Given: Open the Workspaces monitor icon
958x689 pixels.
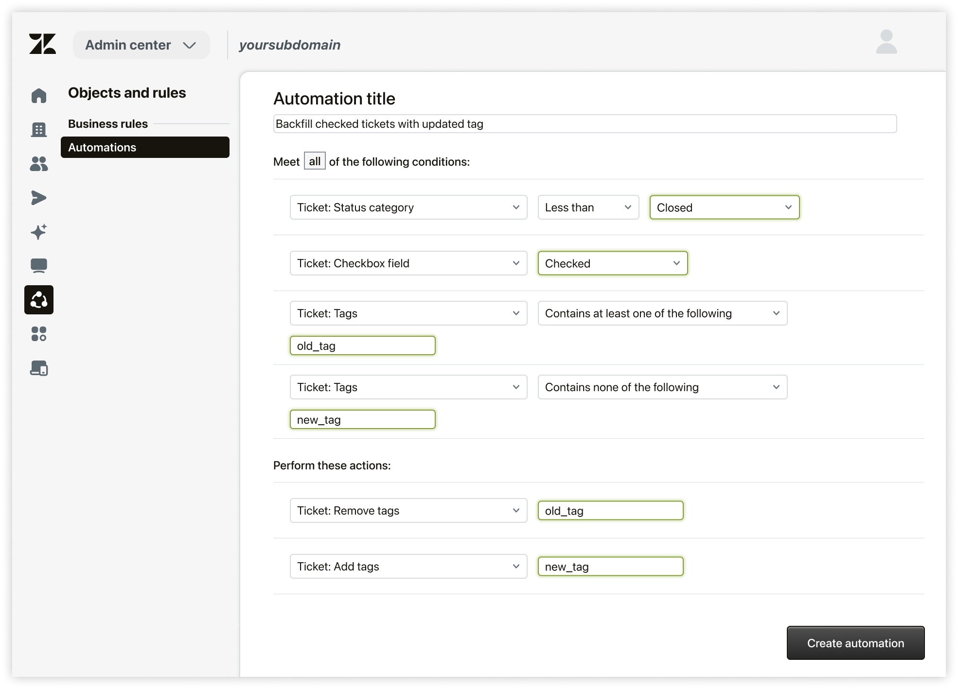Looking at the screenshot, I should point(39,266).
